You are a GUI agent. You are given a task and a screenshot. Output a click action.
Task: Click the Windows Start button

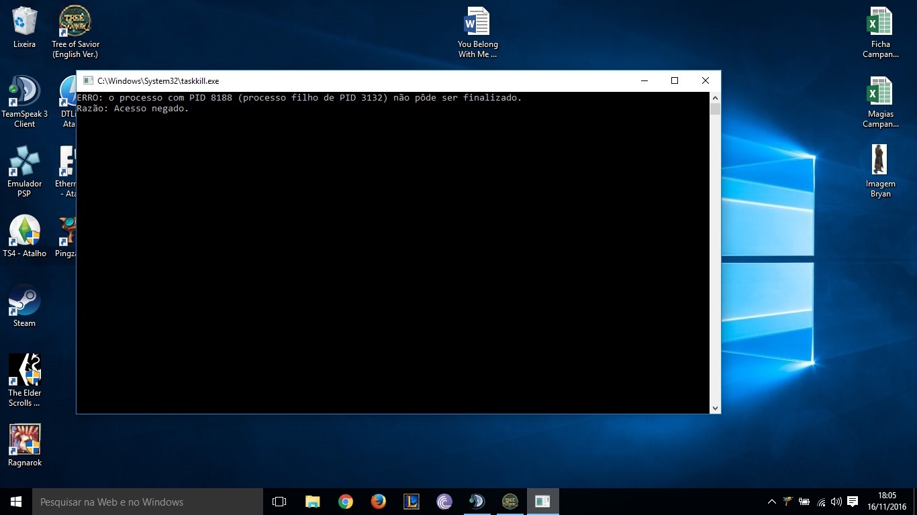tap(16, 502)
